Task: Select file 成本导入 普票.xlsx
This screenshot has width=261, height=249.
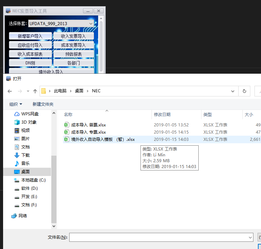Action: pyautogui.click(x=88, y=125)
